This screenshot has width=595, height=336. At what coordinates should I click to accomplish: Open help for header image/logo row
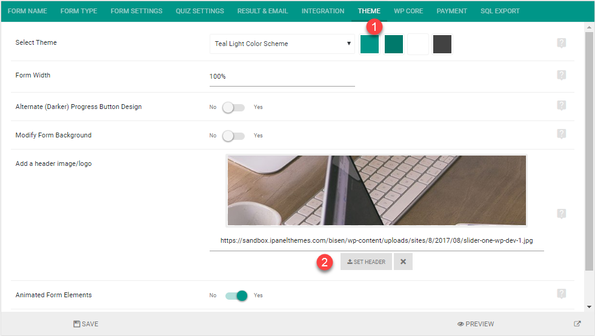[x=561, y=214]
